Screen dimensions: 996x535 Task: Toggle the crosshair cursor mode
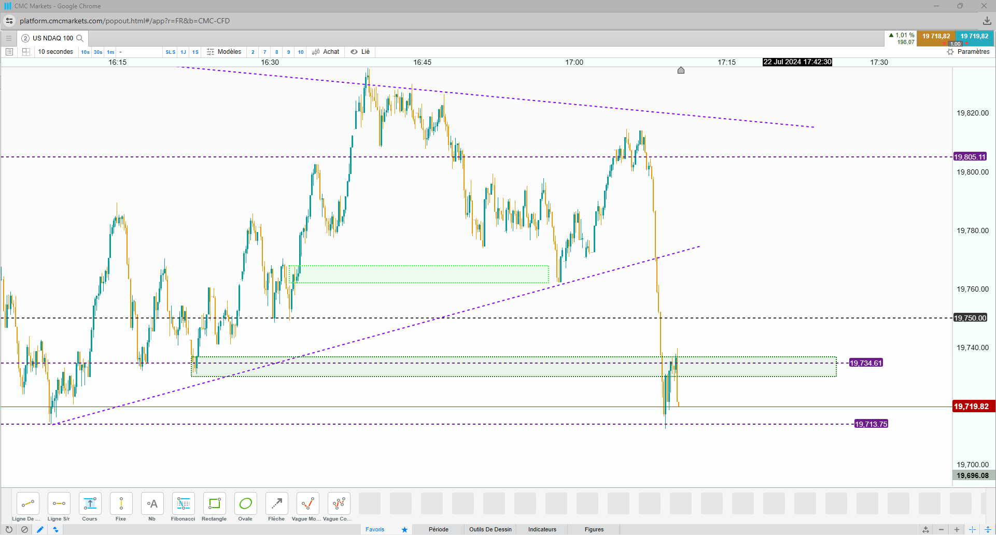click(x=972, y=529)
